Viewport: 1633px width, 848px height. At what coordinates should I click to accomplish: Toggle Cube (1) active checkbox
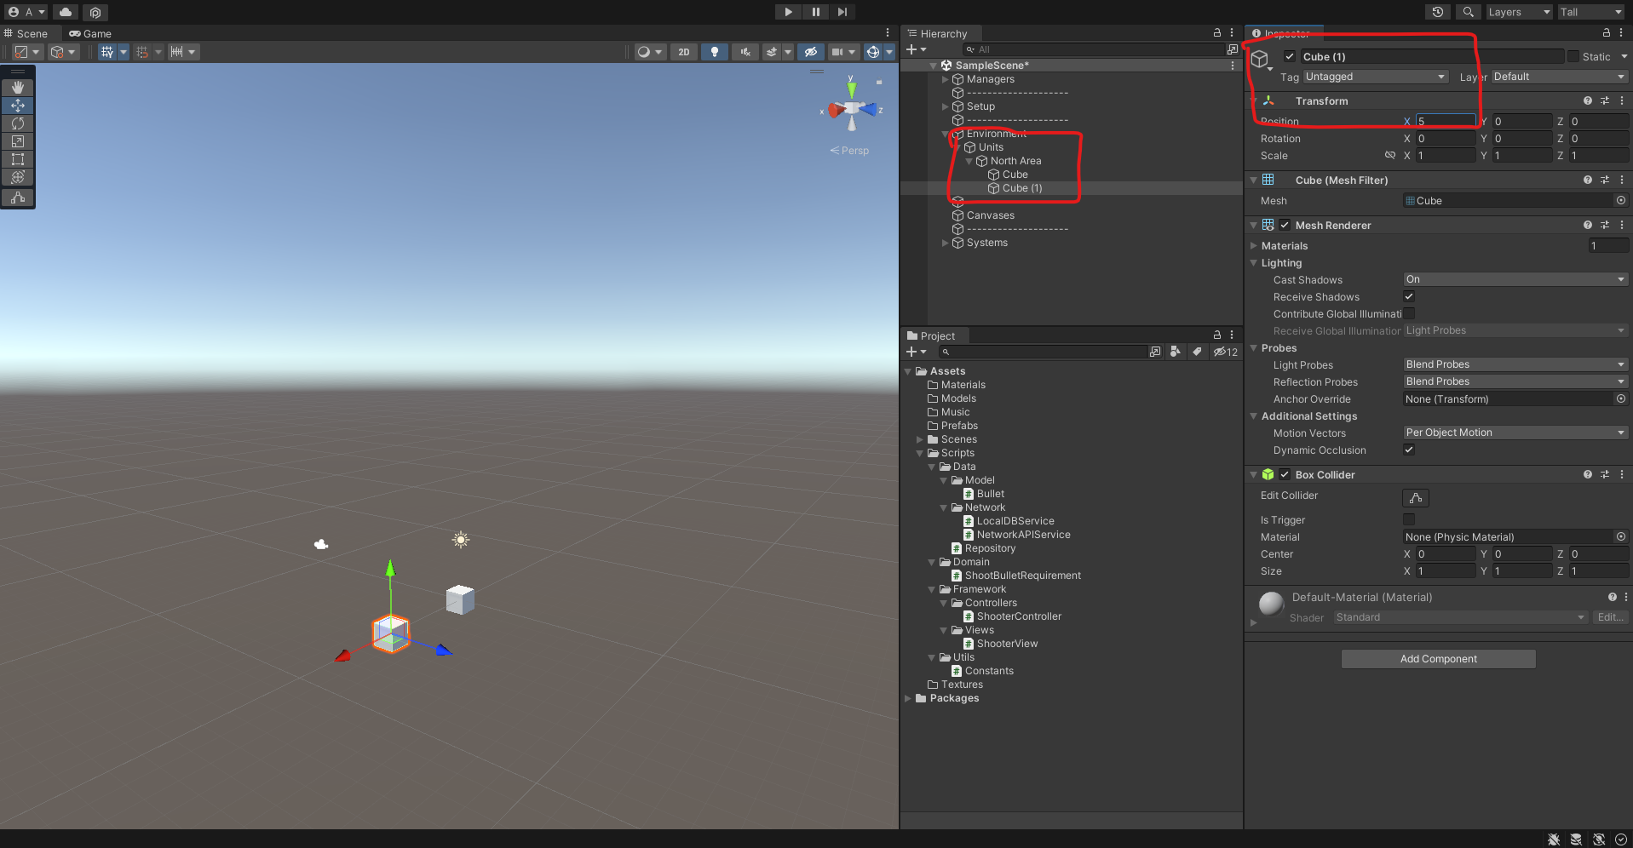pyautogui.click(x=1290, y=56)
